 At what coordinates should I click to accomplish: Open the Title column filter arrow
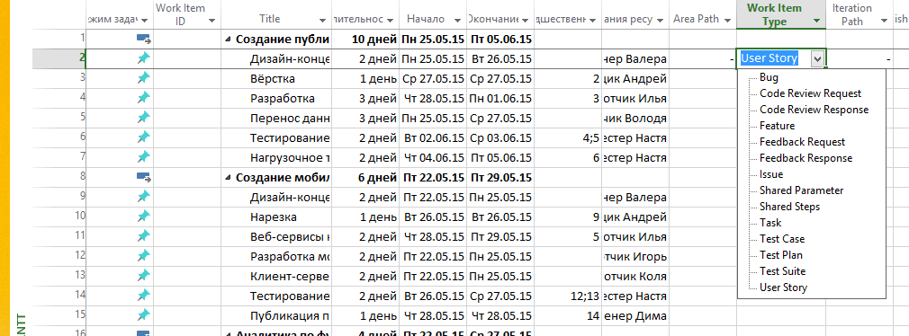pyautogui.click(x=323, y=21)
